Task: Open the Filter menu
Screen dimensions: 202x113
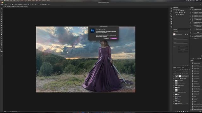Action: click(x=34, y=1)
